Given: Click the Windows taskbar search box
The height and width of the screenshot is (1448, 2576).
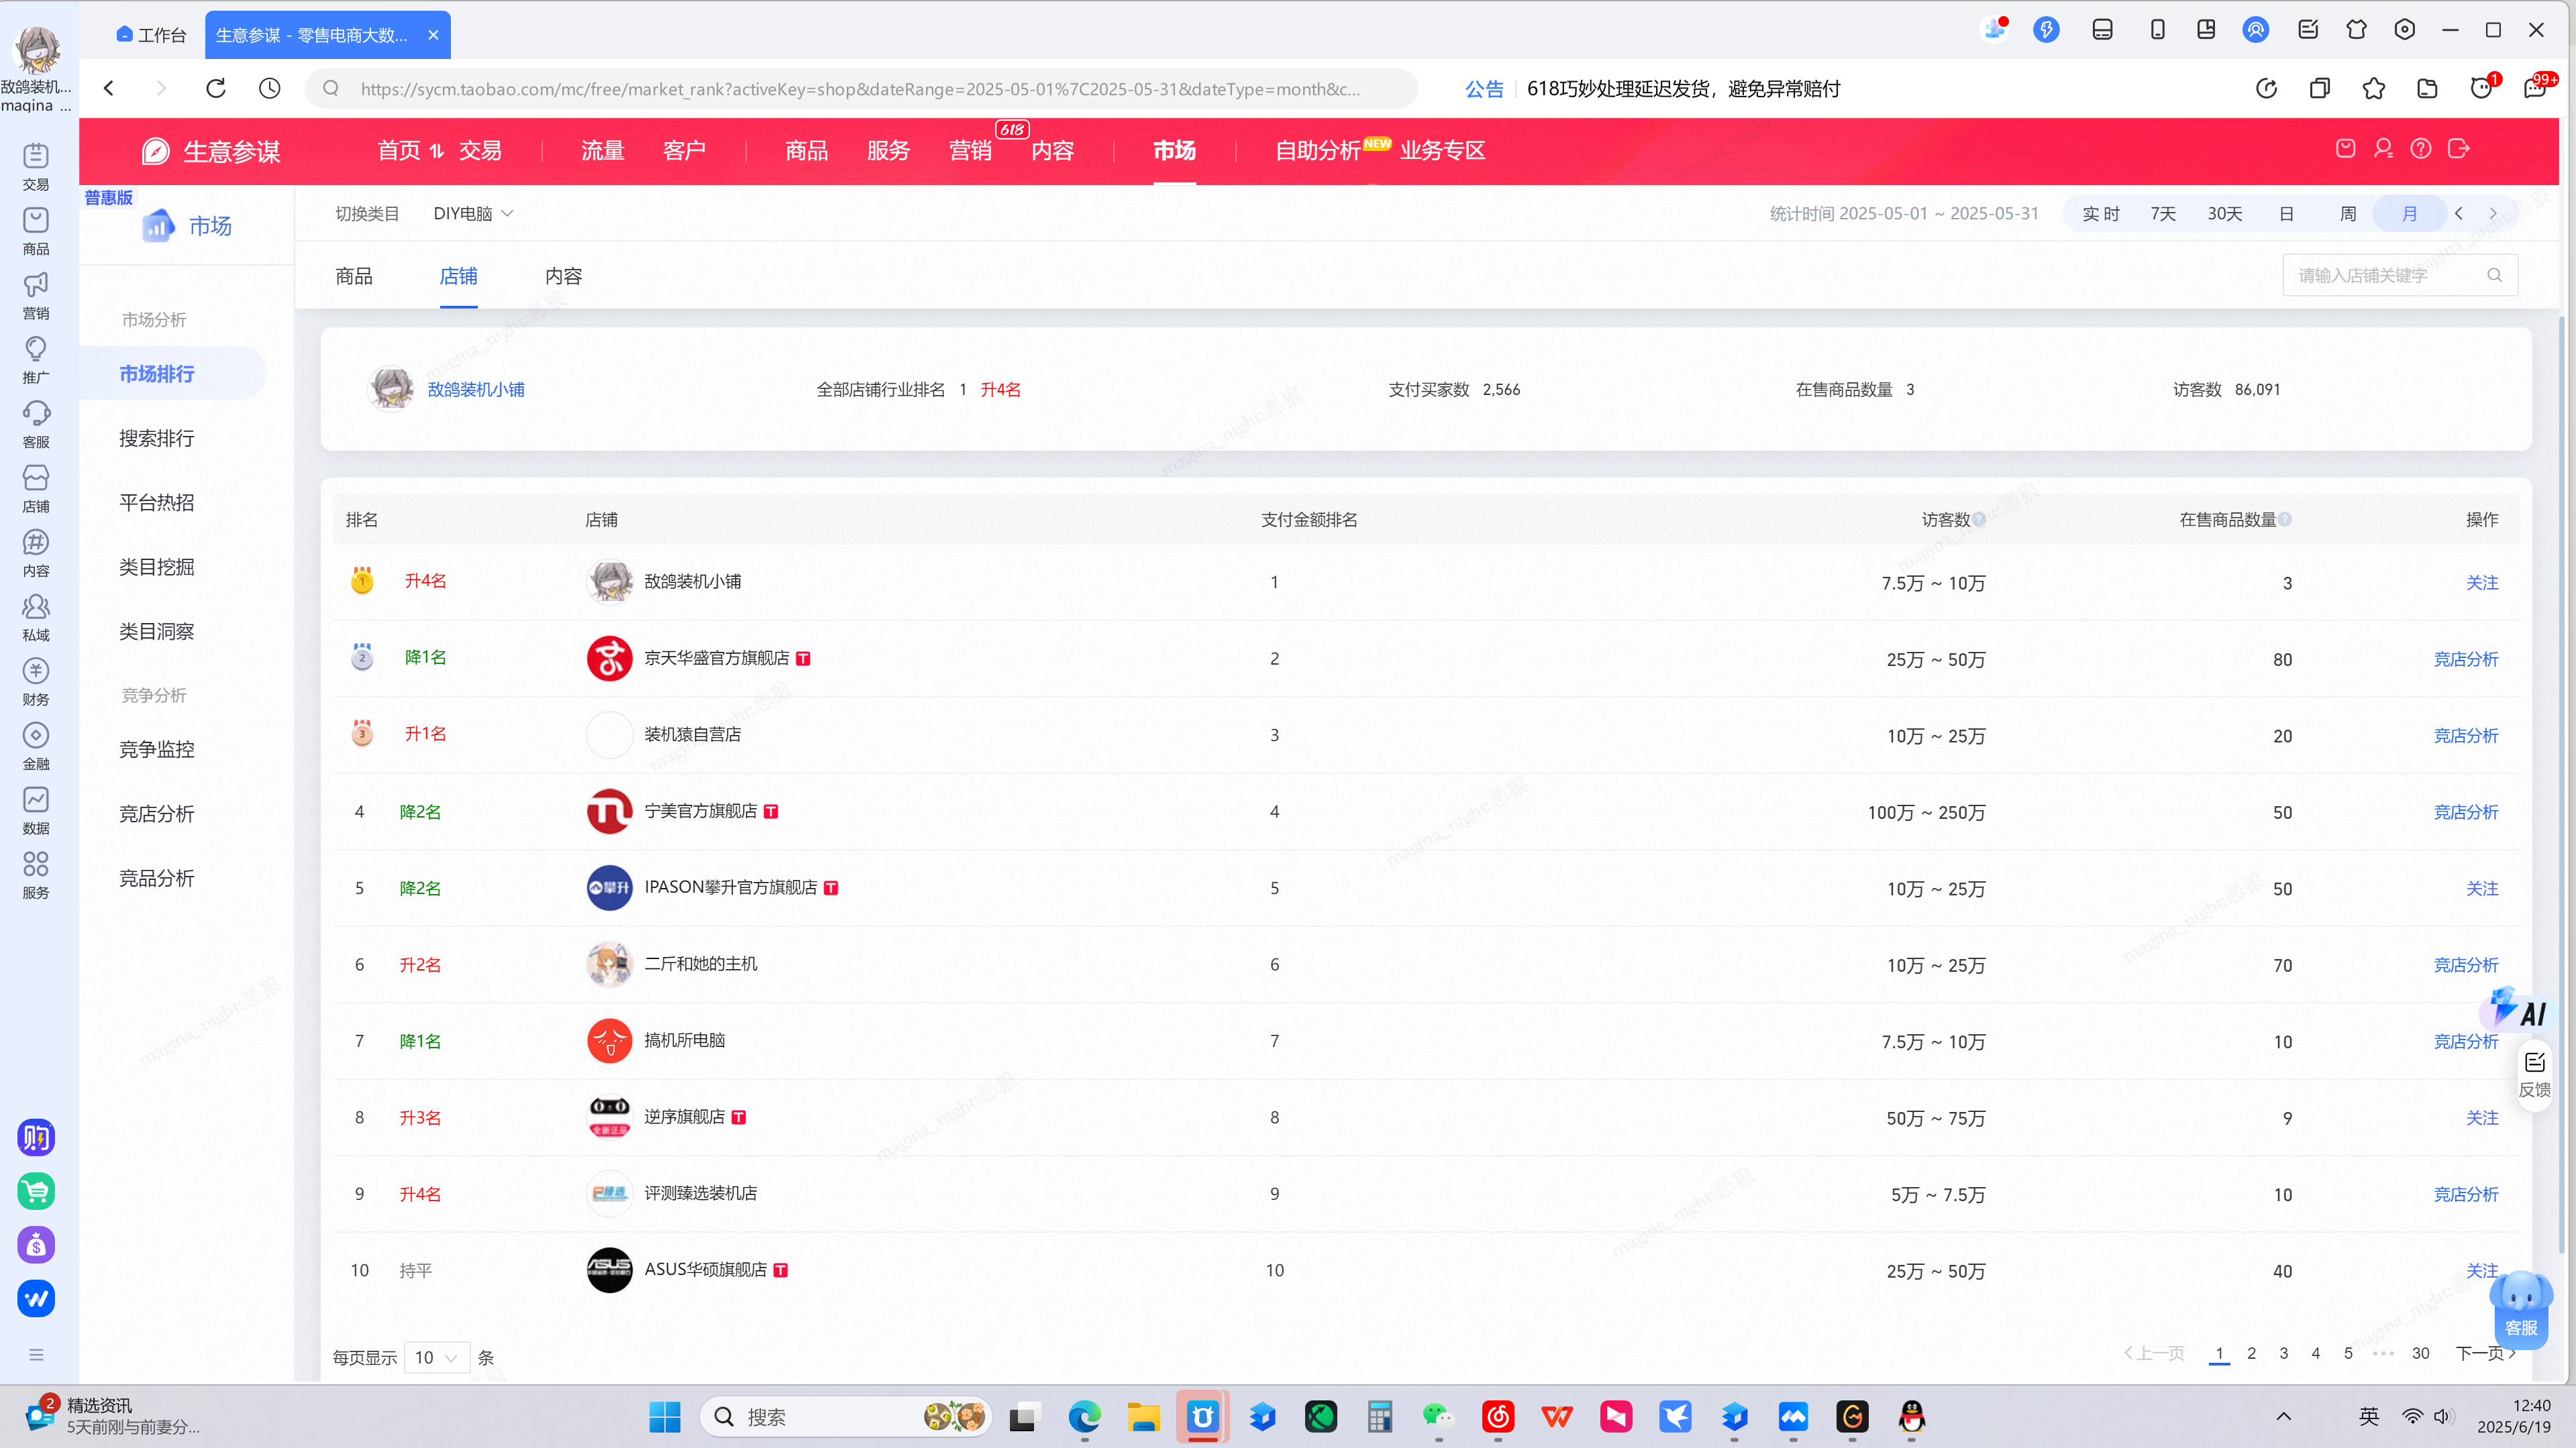Looking at the screenshot, I should [x=846, y=1416].
